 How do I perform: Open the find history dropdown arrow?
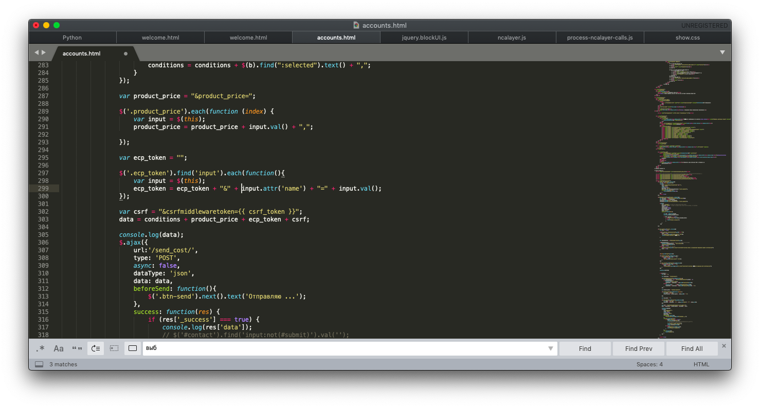(x=551, y=348)
